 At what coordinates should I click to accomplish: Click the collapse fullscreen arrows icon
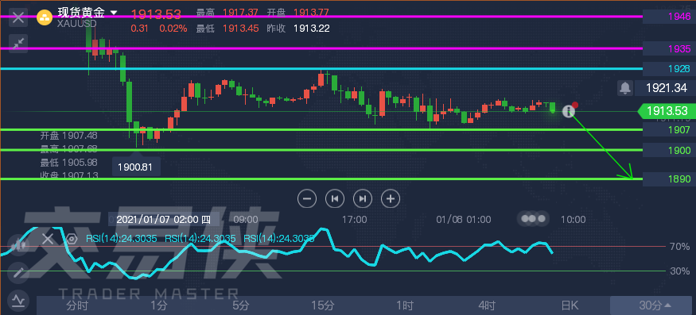pyautogui.click(x=18, y=44)
